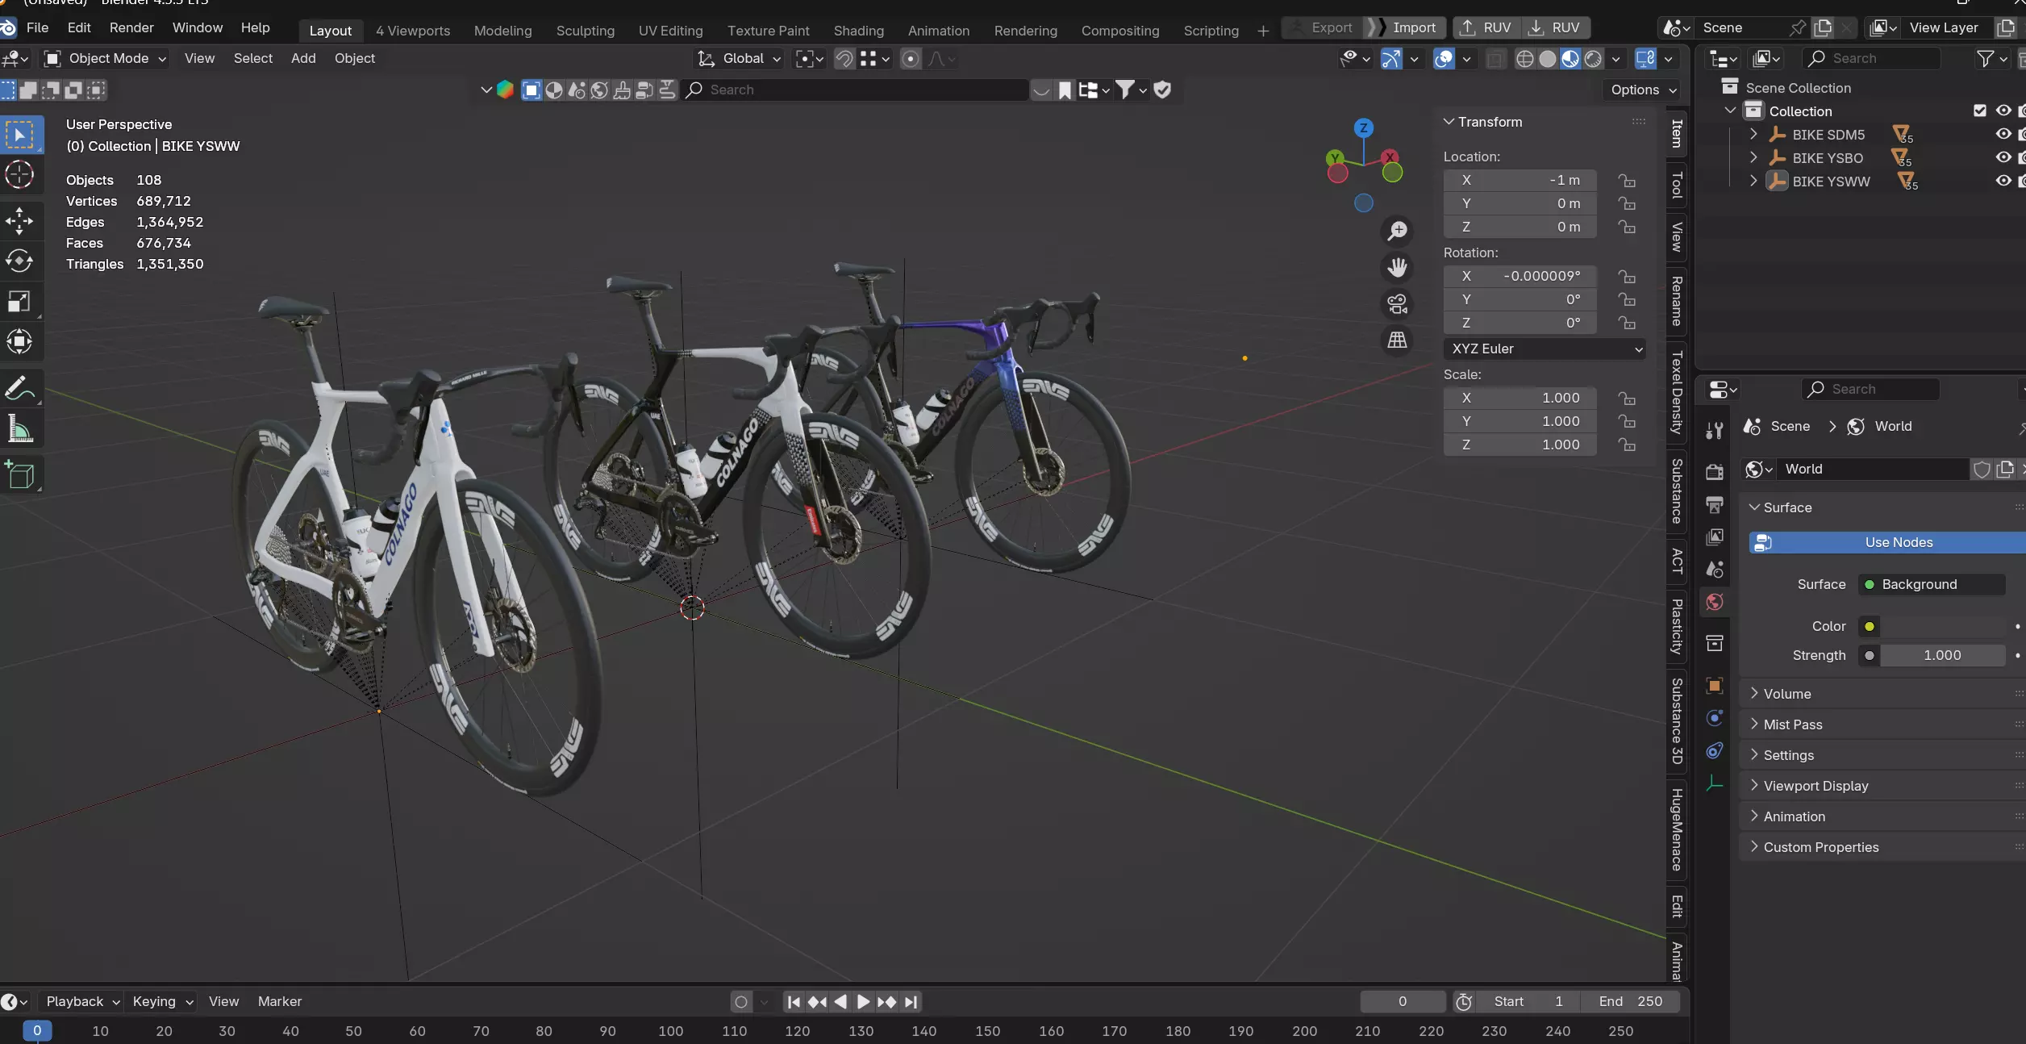2026x1044 pixels.
Task: Switch to rendered viewport shading
Action: pyautogui.click(x=1593, y=59)
